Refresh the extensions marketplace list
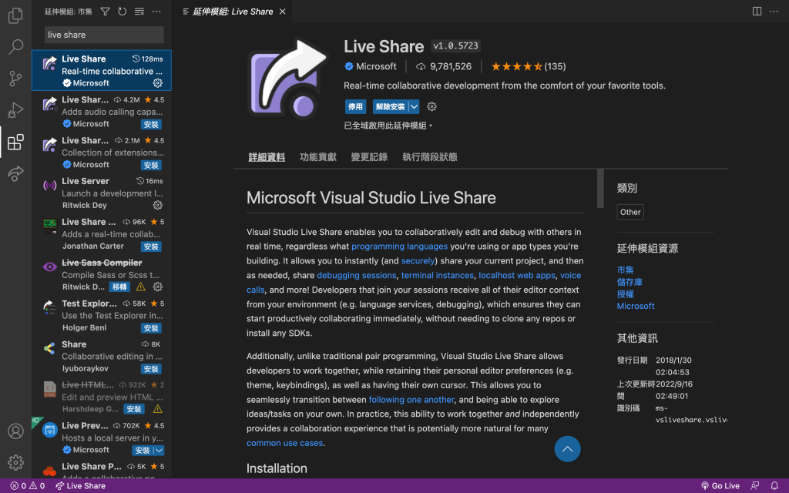Viewport: 789px width, 493px height. coord(123,11)
